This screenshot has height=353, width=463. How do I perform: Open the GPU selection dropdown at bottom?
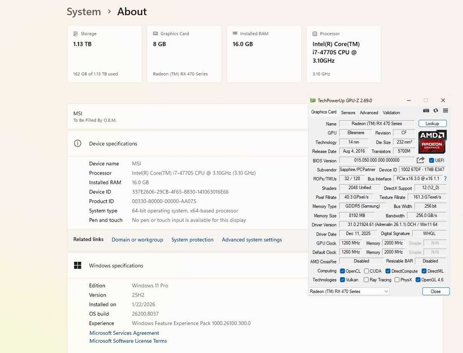(x=349, y=291)
